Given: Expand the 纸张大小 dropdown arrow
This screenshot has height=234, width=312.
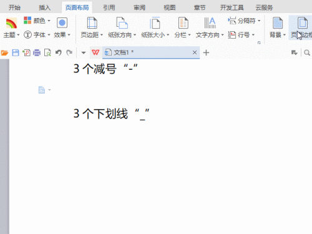Looking at the screenshot, I should [x=168, y=35].
